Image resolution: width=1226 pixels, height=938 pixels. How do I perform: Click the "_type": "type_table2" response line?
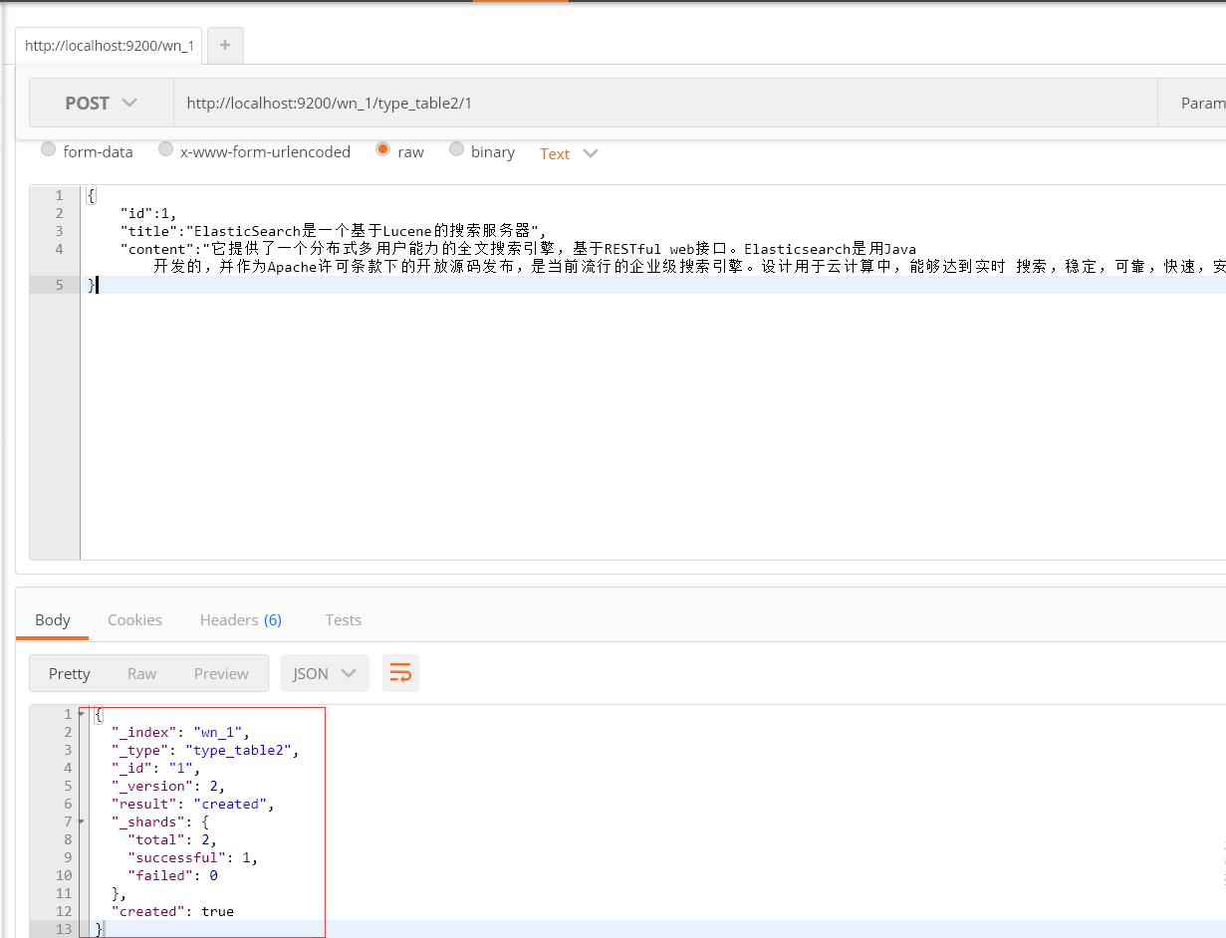coord(205,750)
